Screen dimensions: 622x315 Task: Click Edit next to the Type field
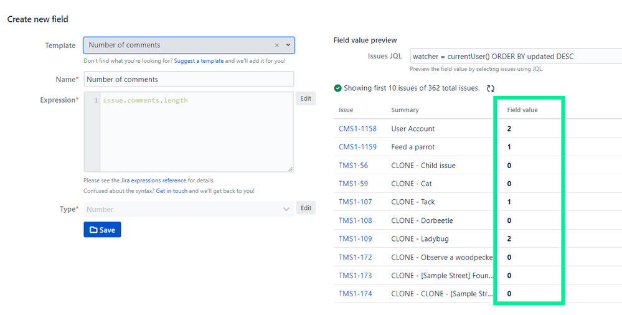(306, 208)
